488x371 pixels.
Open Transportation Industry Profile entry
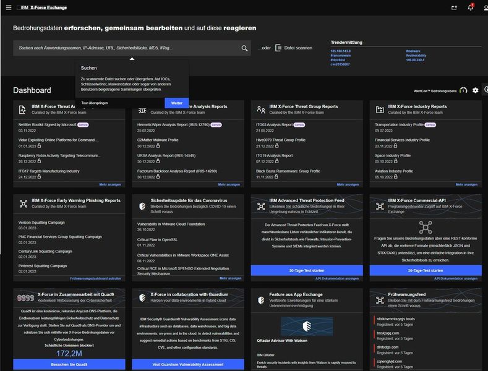(x=400, y=124)
